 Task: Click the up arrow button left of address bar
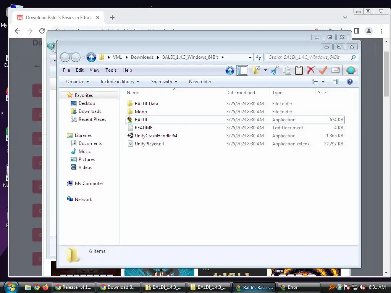click(x=91, y=57)
